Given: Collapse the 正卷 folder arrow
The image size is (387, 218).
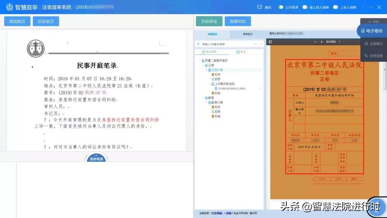Looking at the screenshot, I should pyautogui.click(x=203, y=65).
